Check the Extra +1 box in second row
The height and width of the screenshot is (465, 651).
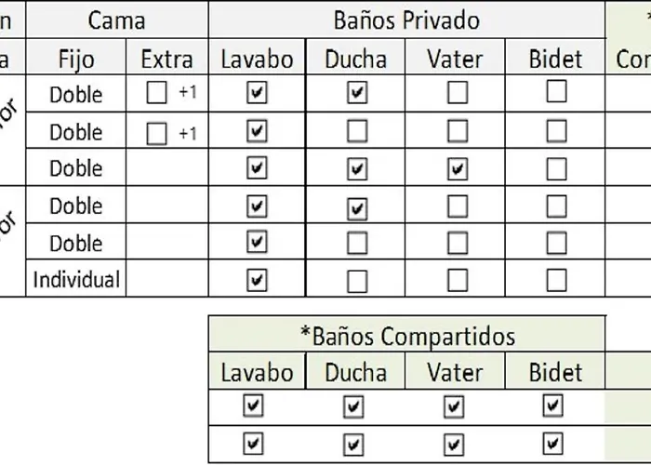click(157, 133)
